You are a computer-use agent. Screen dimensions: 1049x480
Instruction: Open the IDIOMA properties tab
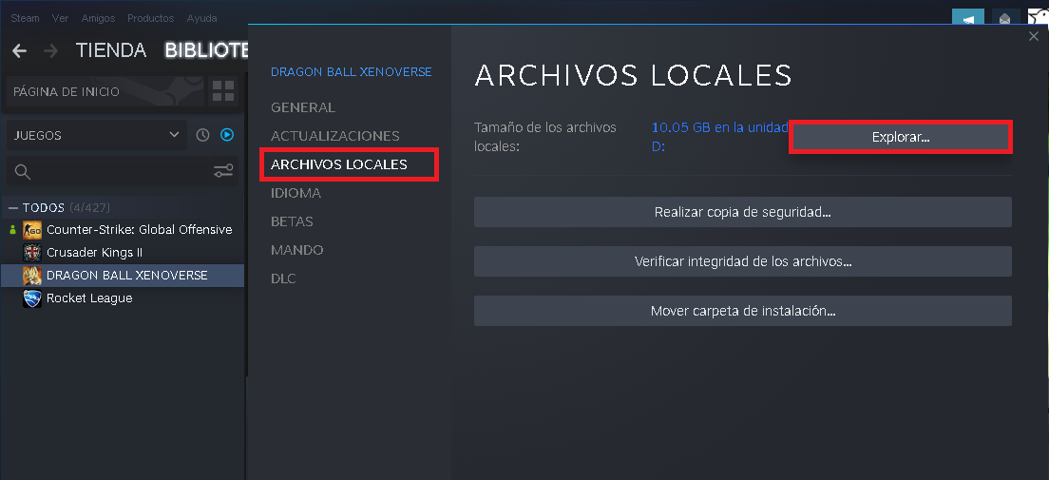coord(296,193)
